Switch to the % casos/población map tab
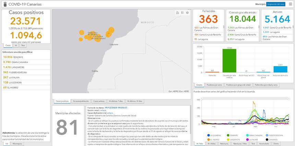Image resolution: width=295 pixels, height=146 pixels. tap(81, 101)
